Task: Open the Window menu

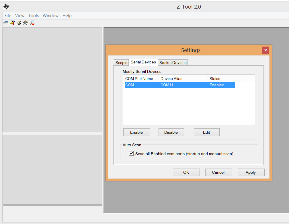Action: point(50,16)
